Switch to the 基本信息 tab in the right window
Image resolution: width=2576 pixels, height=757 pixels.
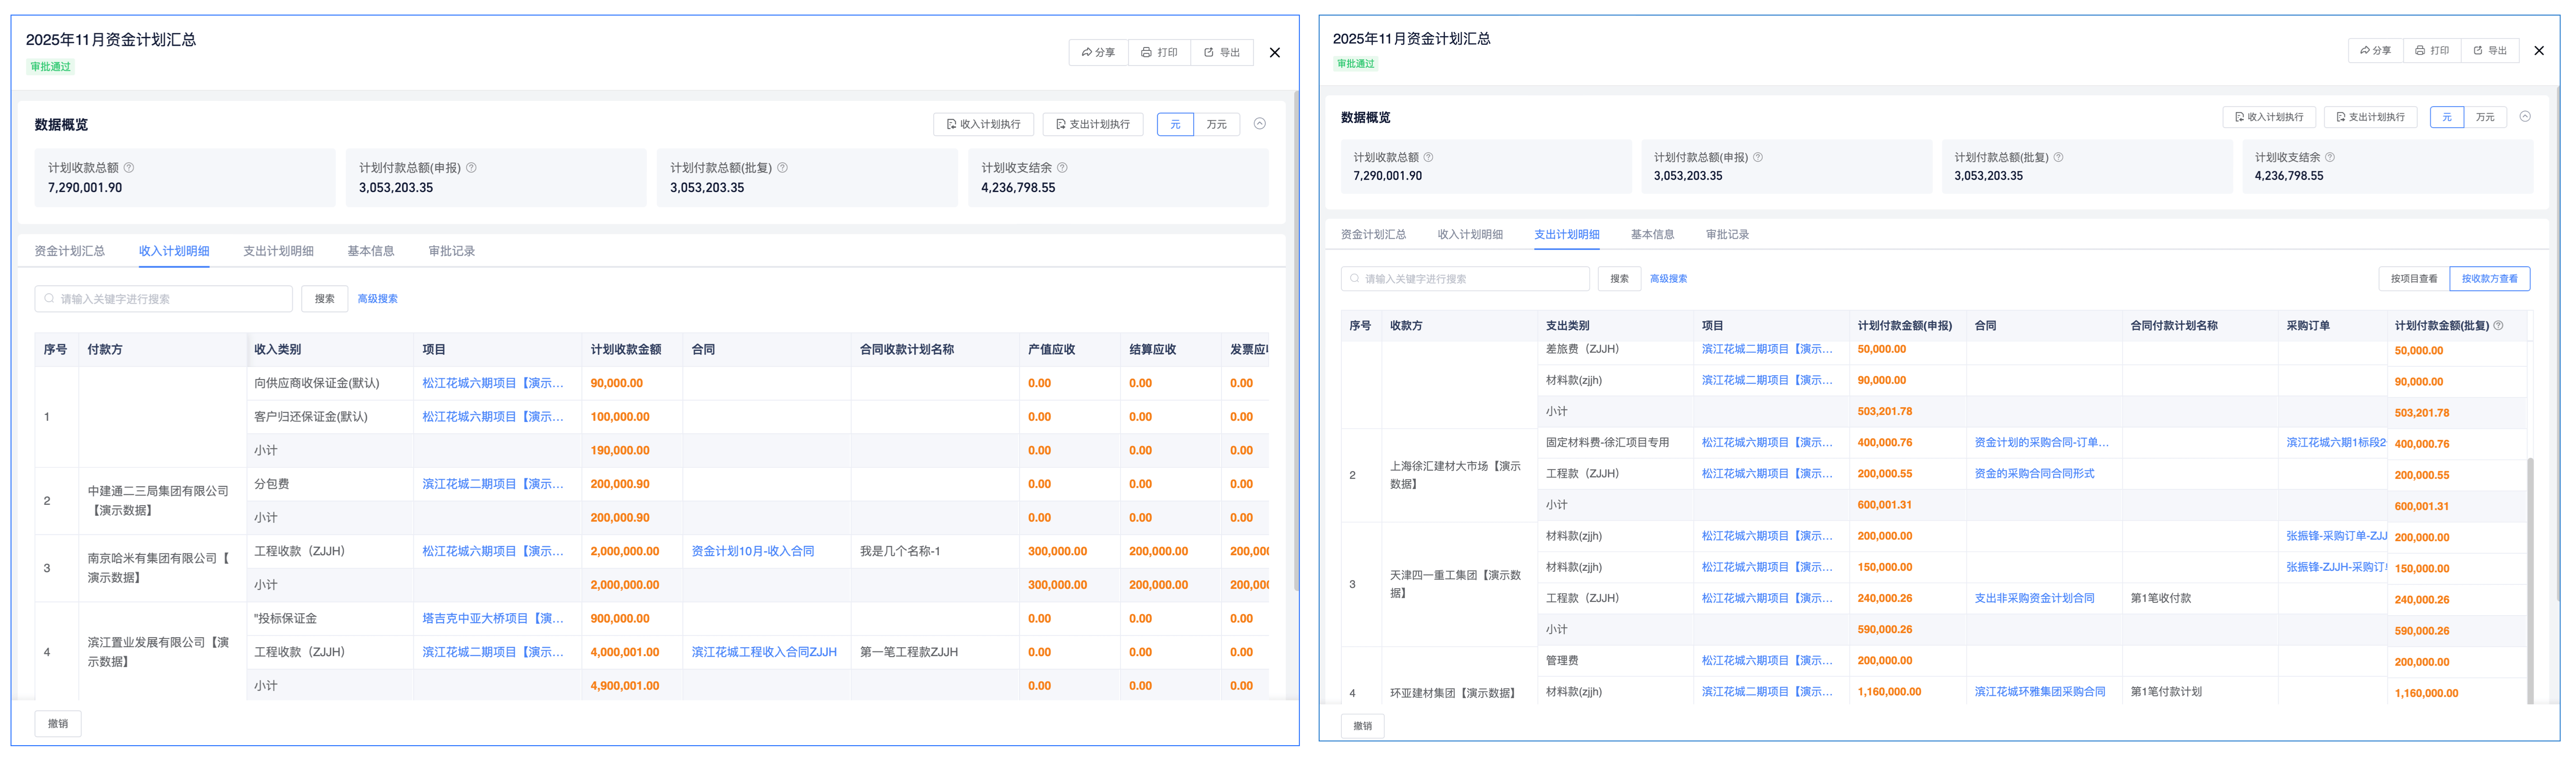tap(1652, 235)
